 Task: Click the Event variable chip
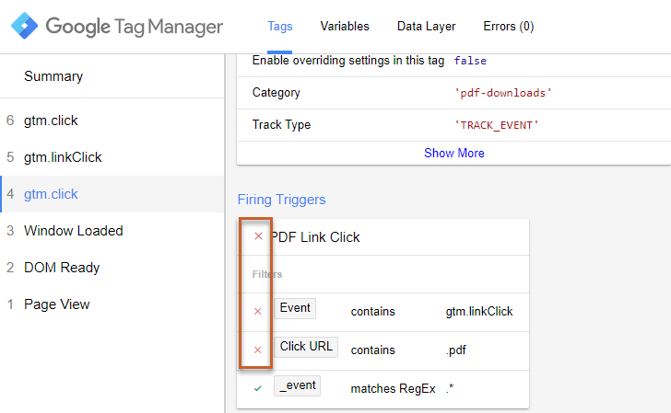295,308
